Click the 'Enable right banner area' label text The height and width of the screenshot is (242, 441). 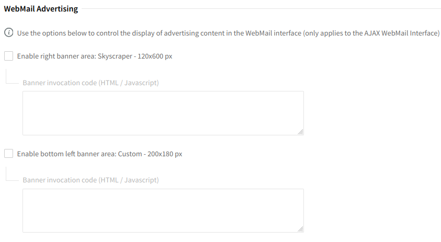[x=94, y=56]
